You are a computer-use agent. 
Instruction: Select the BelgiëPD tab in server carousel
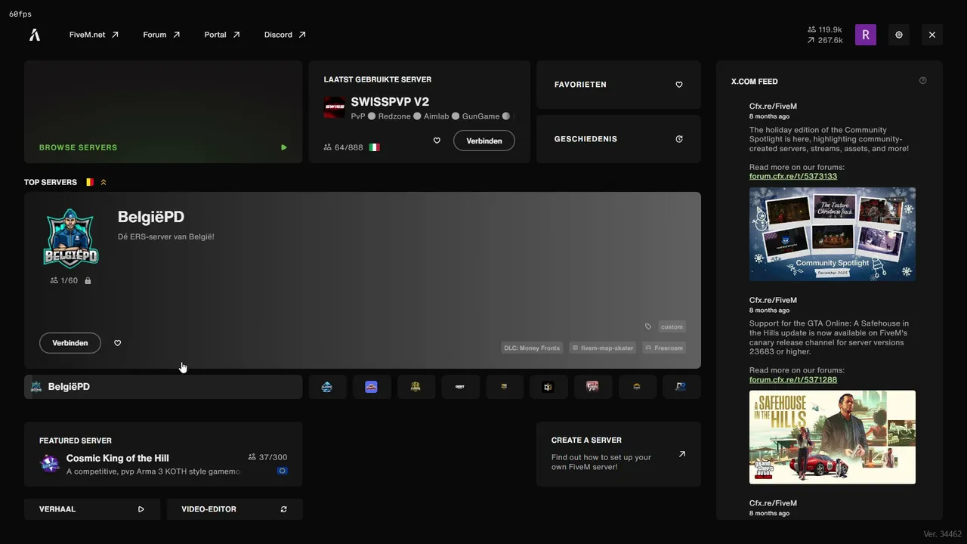[163, 387]
